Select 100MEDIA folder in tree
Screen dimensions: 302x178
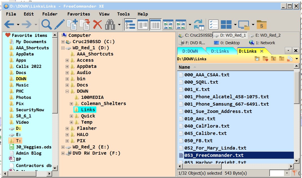pos(89,97)
